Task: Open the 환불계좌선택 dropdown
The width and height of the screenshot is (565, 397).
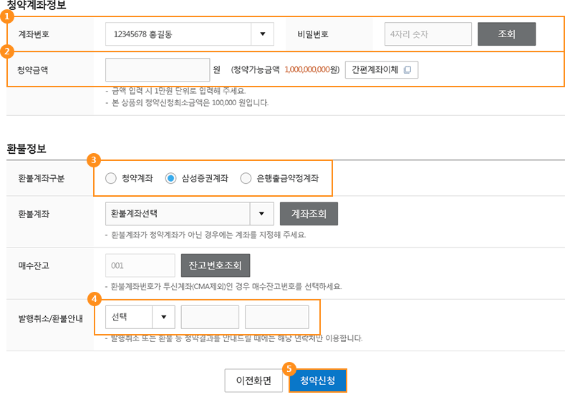Action: (190, 214)
